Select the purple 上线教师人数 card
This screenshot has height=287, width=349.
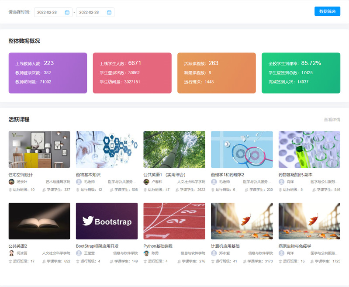coord(48,73)
